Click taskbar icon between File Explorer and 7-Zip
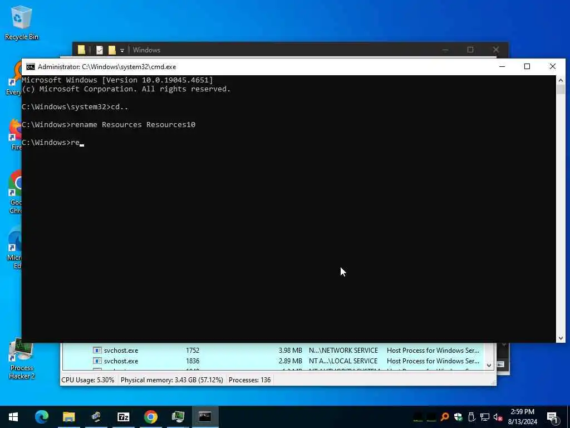The height and width of the screenshot is (428, 570). point(96,417)
